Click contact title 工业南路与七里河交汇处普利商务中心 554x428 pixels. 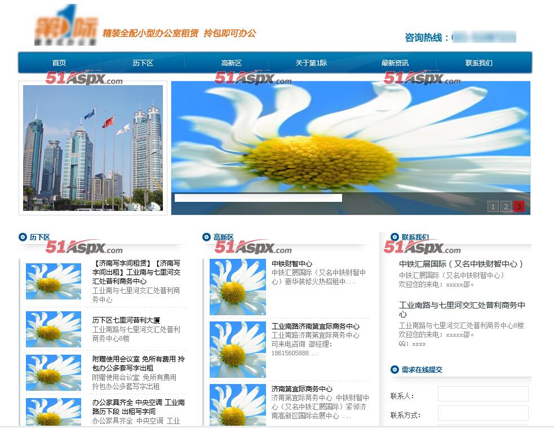[462, 310]
